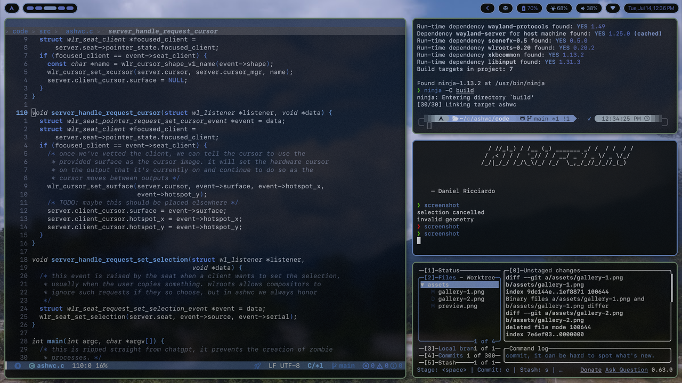Open the Donate link
Viewport: 682px width, 383px height.
(x=591, y=370)
